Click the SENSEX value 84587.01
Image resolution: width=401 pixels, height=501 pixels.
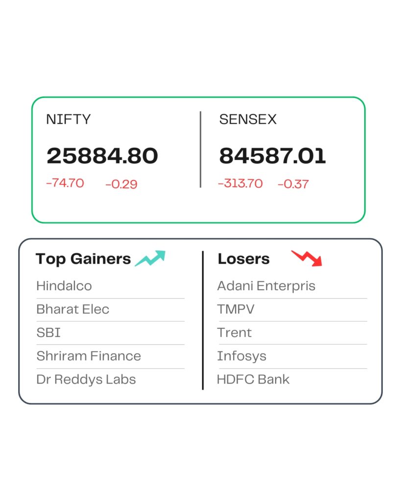pos(272,156)
